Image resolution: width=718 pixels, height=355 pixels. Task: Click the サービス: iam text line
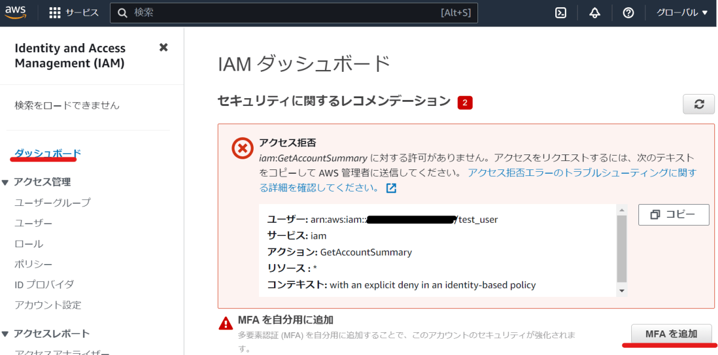(297, 236)
